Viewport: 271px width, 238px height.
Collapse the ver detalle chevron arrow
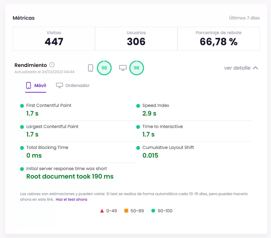tap(255, 68)
